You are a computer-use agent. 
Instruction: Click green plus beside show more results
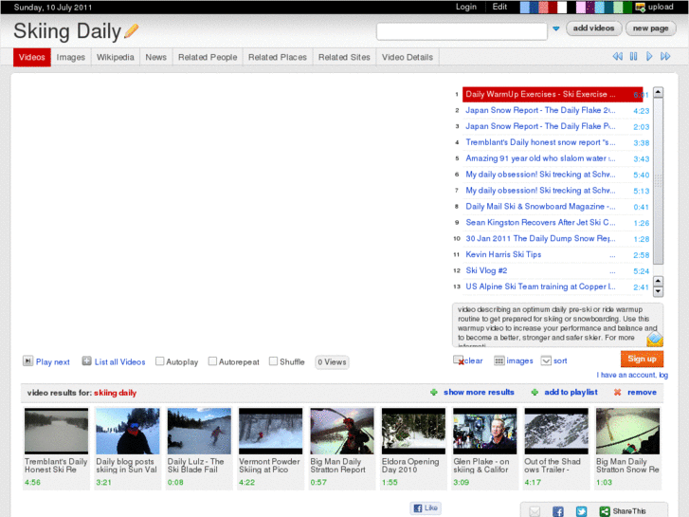[434, 392]
